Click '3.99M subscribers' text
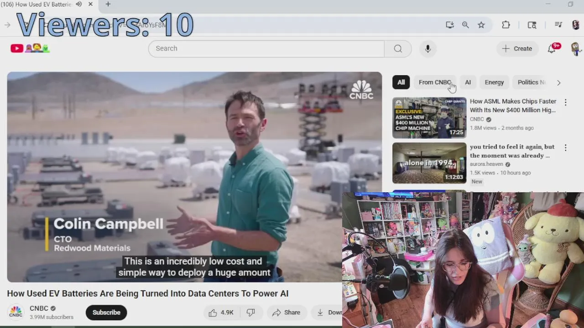584x328 pixels. [52, 317]
